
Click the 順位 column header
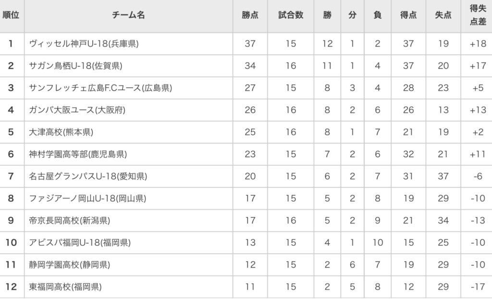pos(11,15)
